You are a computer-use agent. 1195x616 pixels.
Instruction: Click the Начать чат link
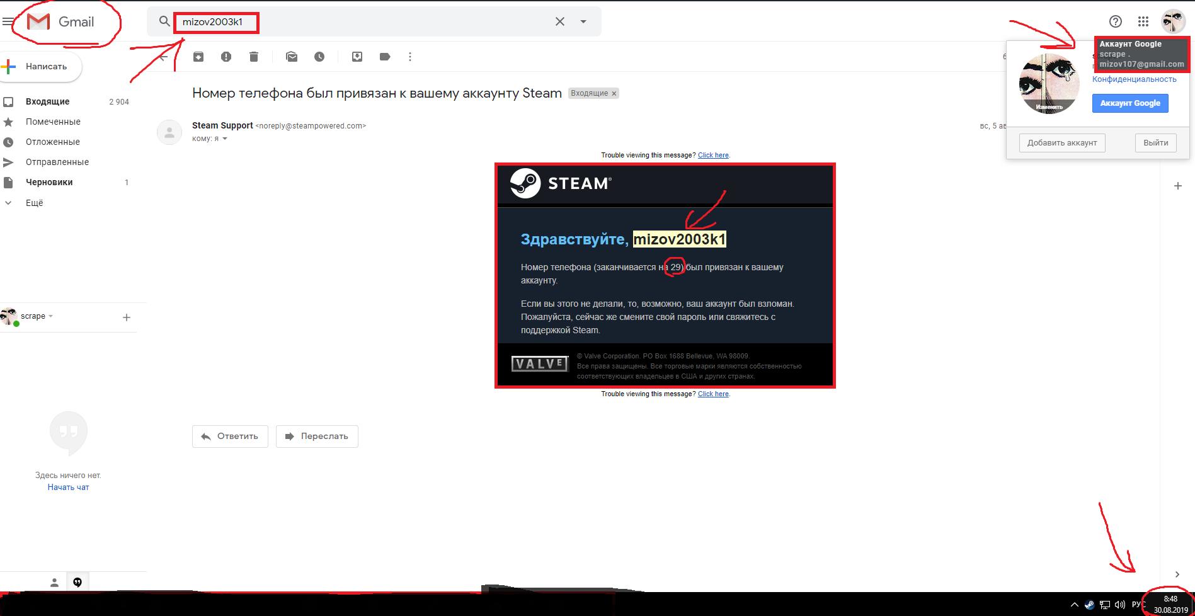[68, 488]
